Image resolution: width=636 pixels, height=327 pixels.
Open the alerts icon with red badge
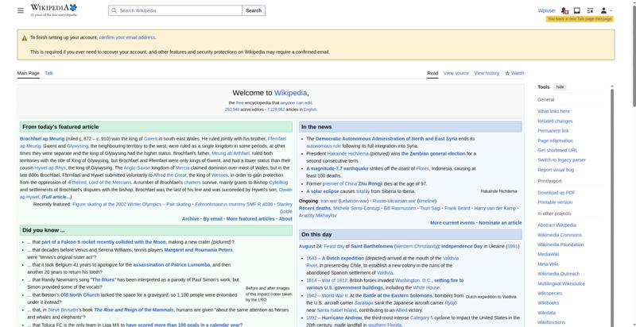point(564,10)
